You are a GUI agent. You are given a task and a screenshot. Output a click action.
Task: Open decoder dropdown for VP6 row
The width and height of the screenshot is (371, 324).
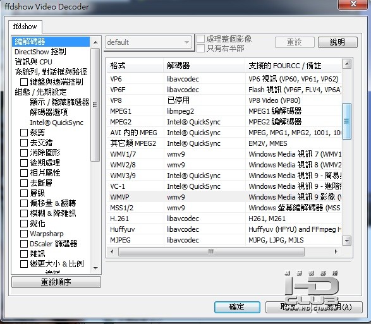pos(204,79)
